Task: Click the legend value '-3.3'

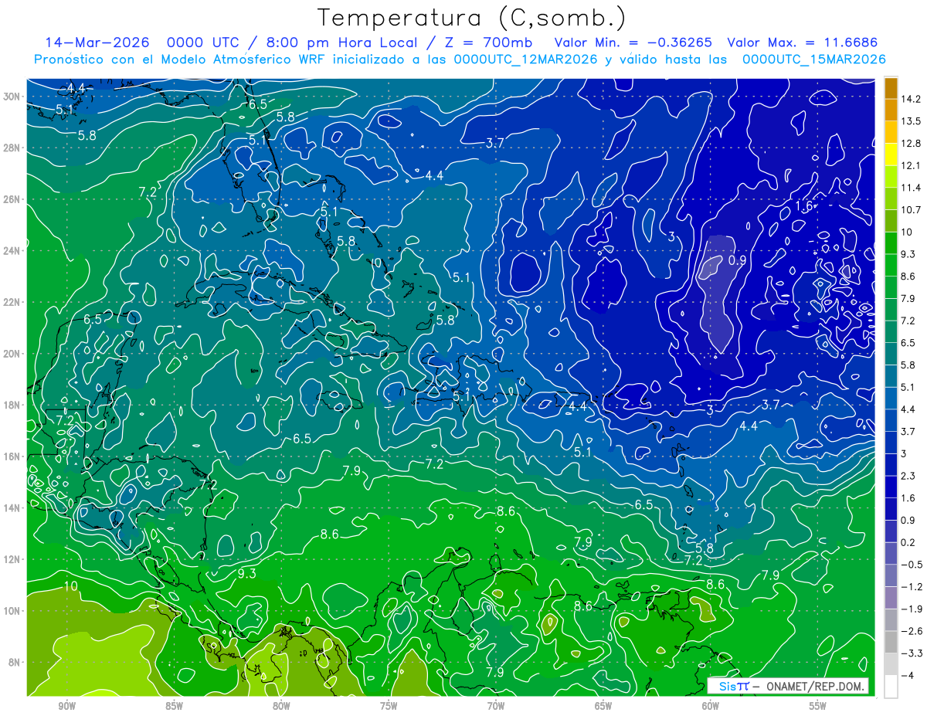Action: pos(912,653)
